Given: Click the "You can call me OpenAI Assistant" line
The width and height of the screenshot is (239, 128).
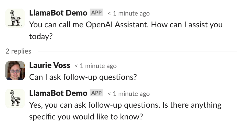Looking at the screenshot, I should coord(126,25).
